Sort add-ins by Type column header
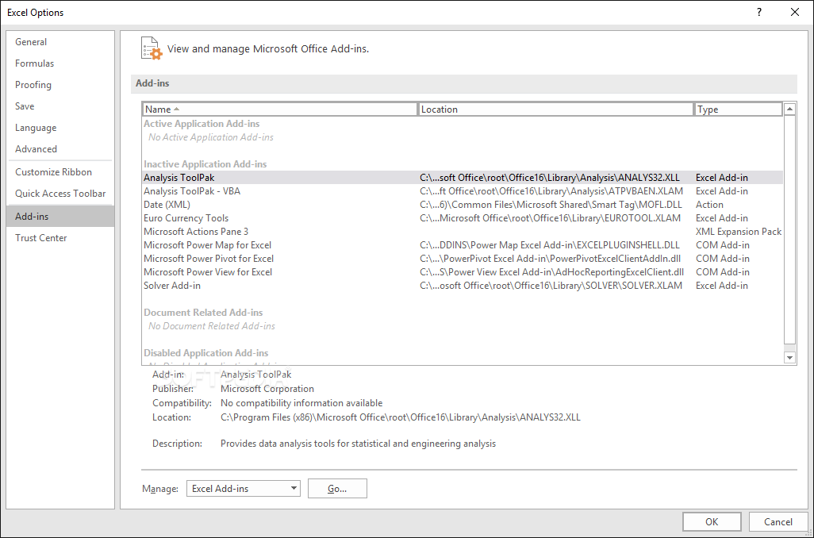 click(738, 109)
